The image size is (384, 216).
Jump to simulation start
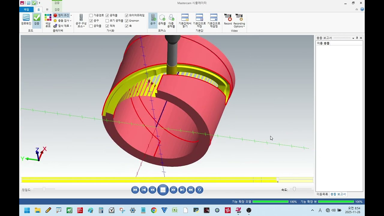(135, 190)
